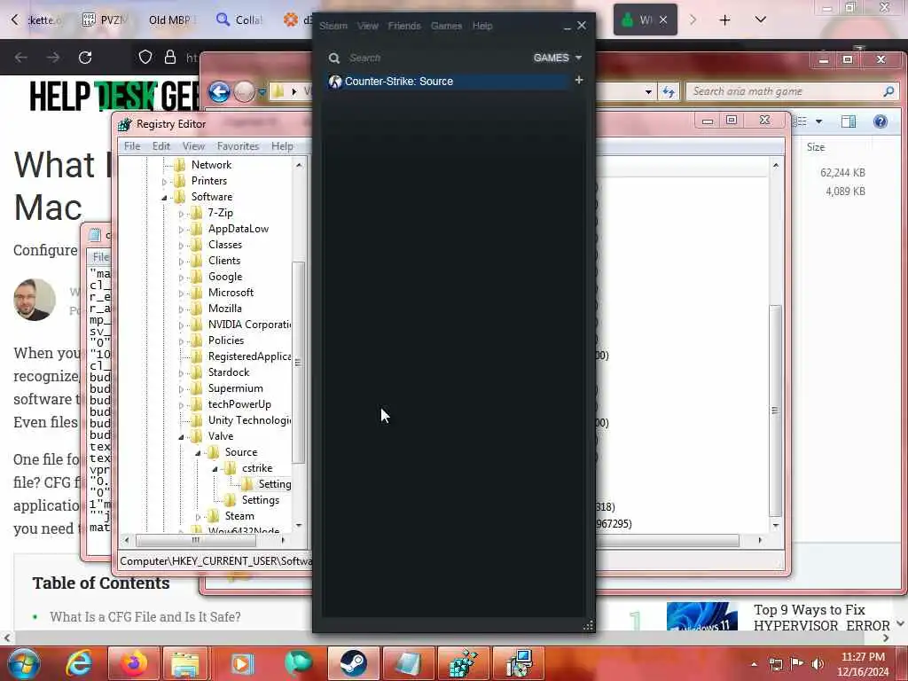Select Supermium key in registry tree

[x=235, y=388]
